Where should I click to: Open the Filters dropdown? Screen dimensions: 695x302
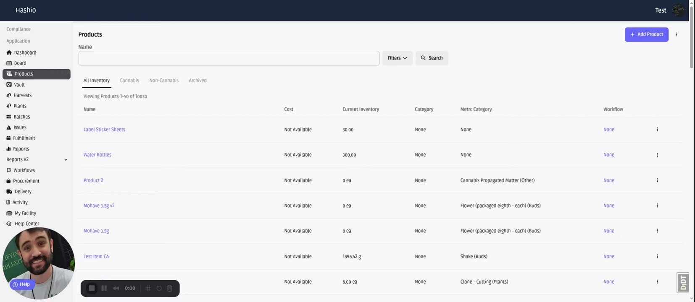pos(398,58)
